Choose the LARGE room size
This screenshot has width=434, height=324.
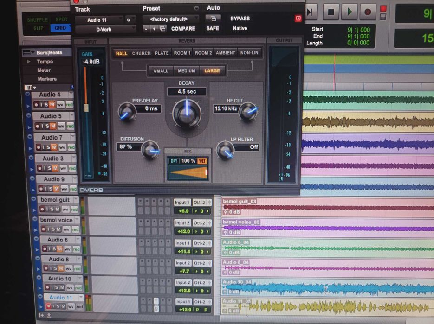coord(212,71)
